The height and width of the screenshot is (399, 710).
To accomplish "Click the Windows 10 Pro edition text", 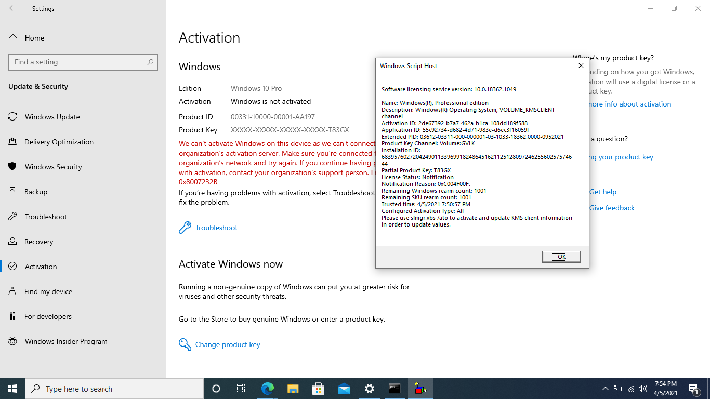I will (256, 88).
